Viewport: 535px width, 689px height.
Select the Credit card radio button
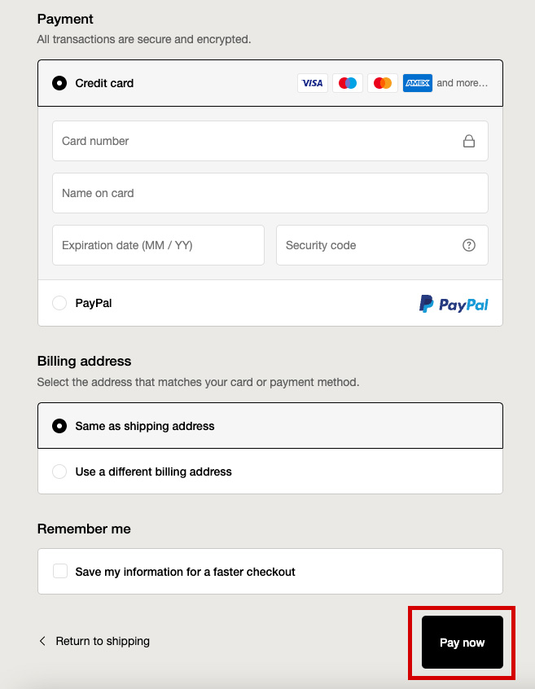[x=59, y=83]
